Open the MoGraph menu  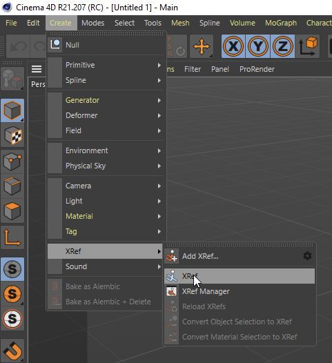coord(281,23)
